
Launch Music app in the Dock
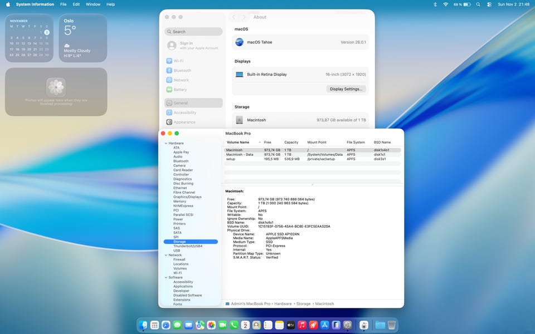click(x=302, y=325)
